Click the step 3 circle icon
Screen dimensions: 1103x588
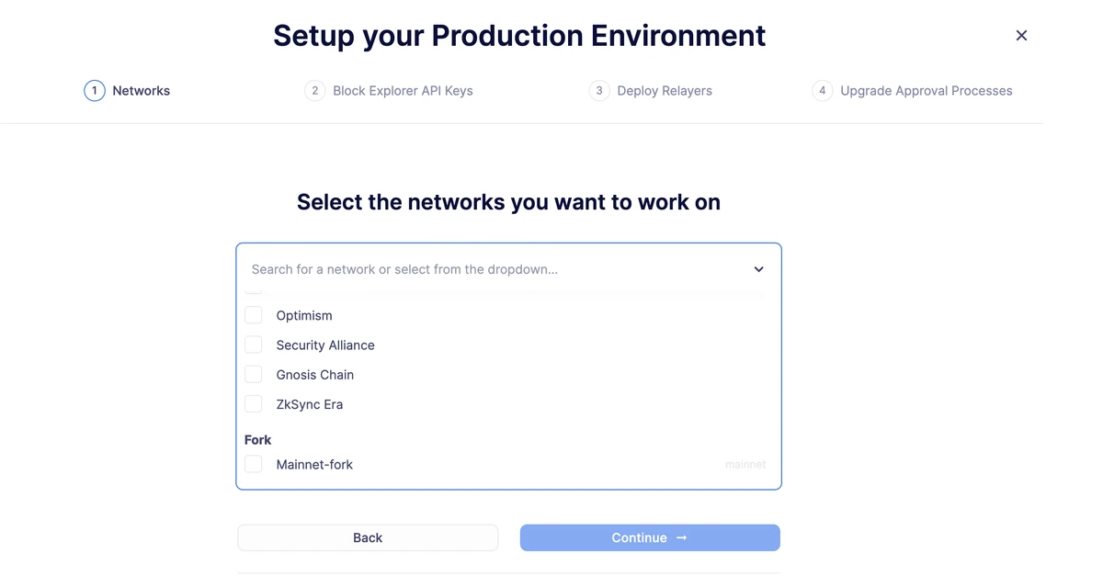[599, 91]
